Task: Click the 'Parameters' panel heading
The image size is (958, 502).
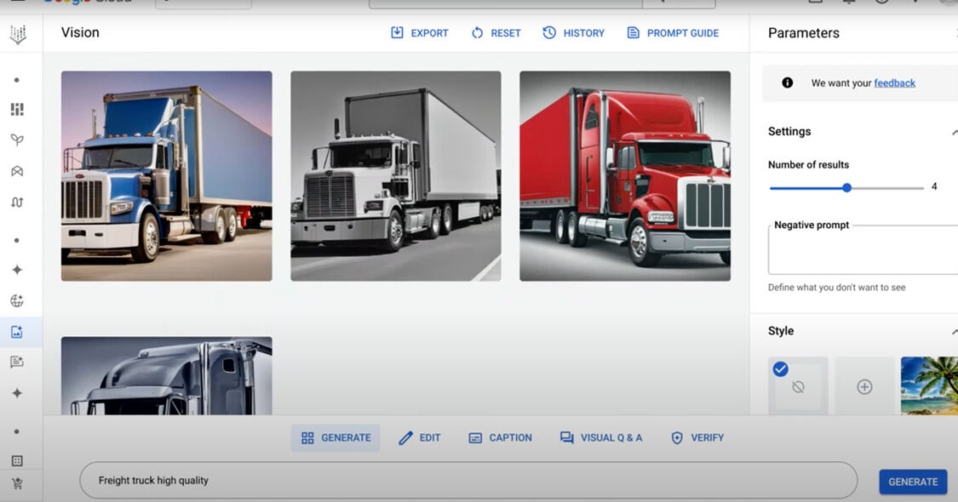Action: click(803, 33)
